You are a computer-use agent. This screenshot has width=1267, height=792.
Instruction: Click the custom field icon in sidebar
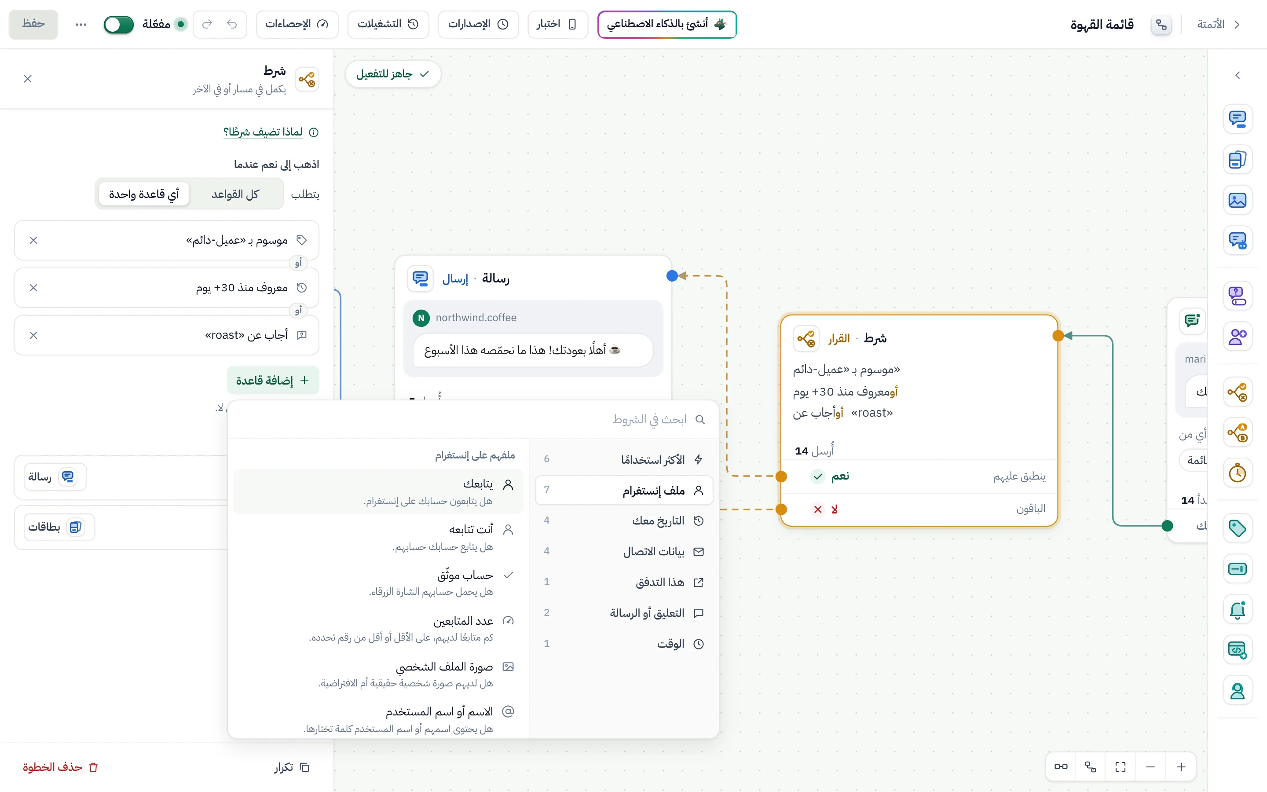[1237, 569]
